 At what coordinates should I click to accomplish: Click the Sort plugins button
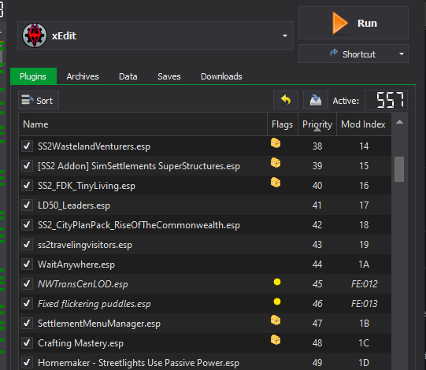coord(39,100)
